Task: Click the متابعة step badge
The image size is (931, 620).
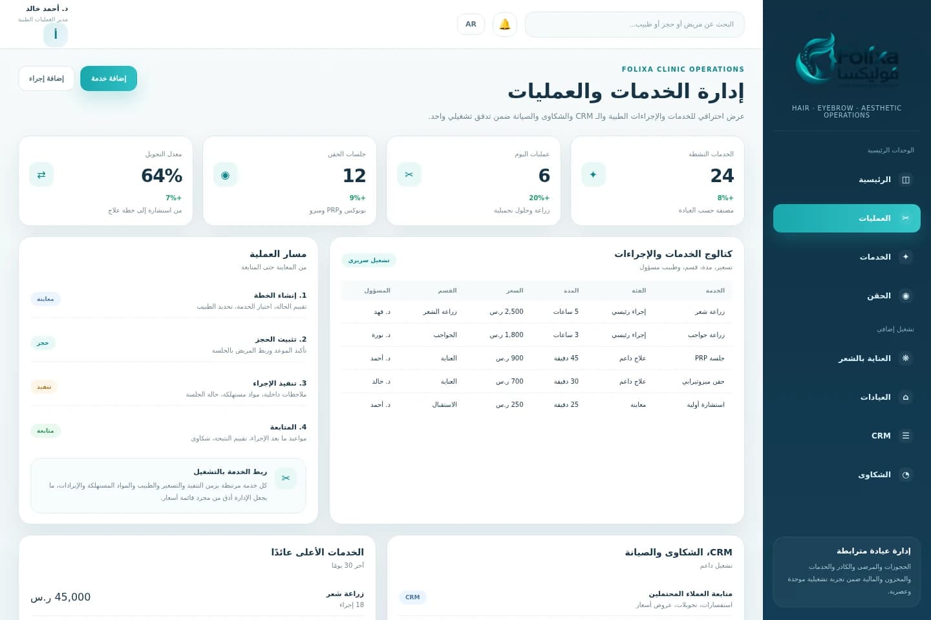Action: [45, 431]
